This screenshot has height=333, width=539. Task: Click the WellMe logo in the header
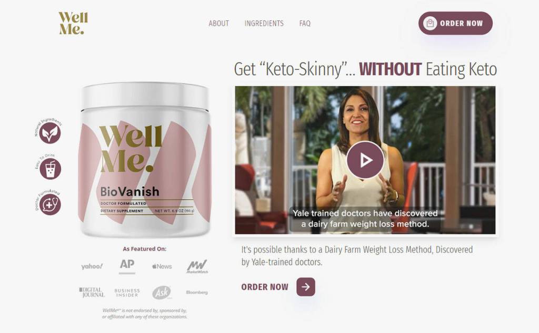(73, 23)
